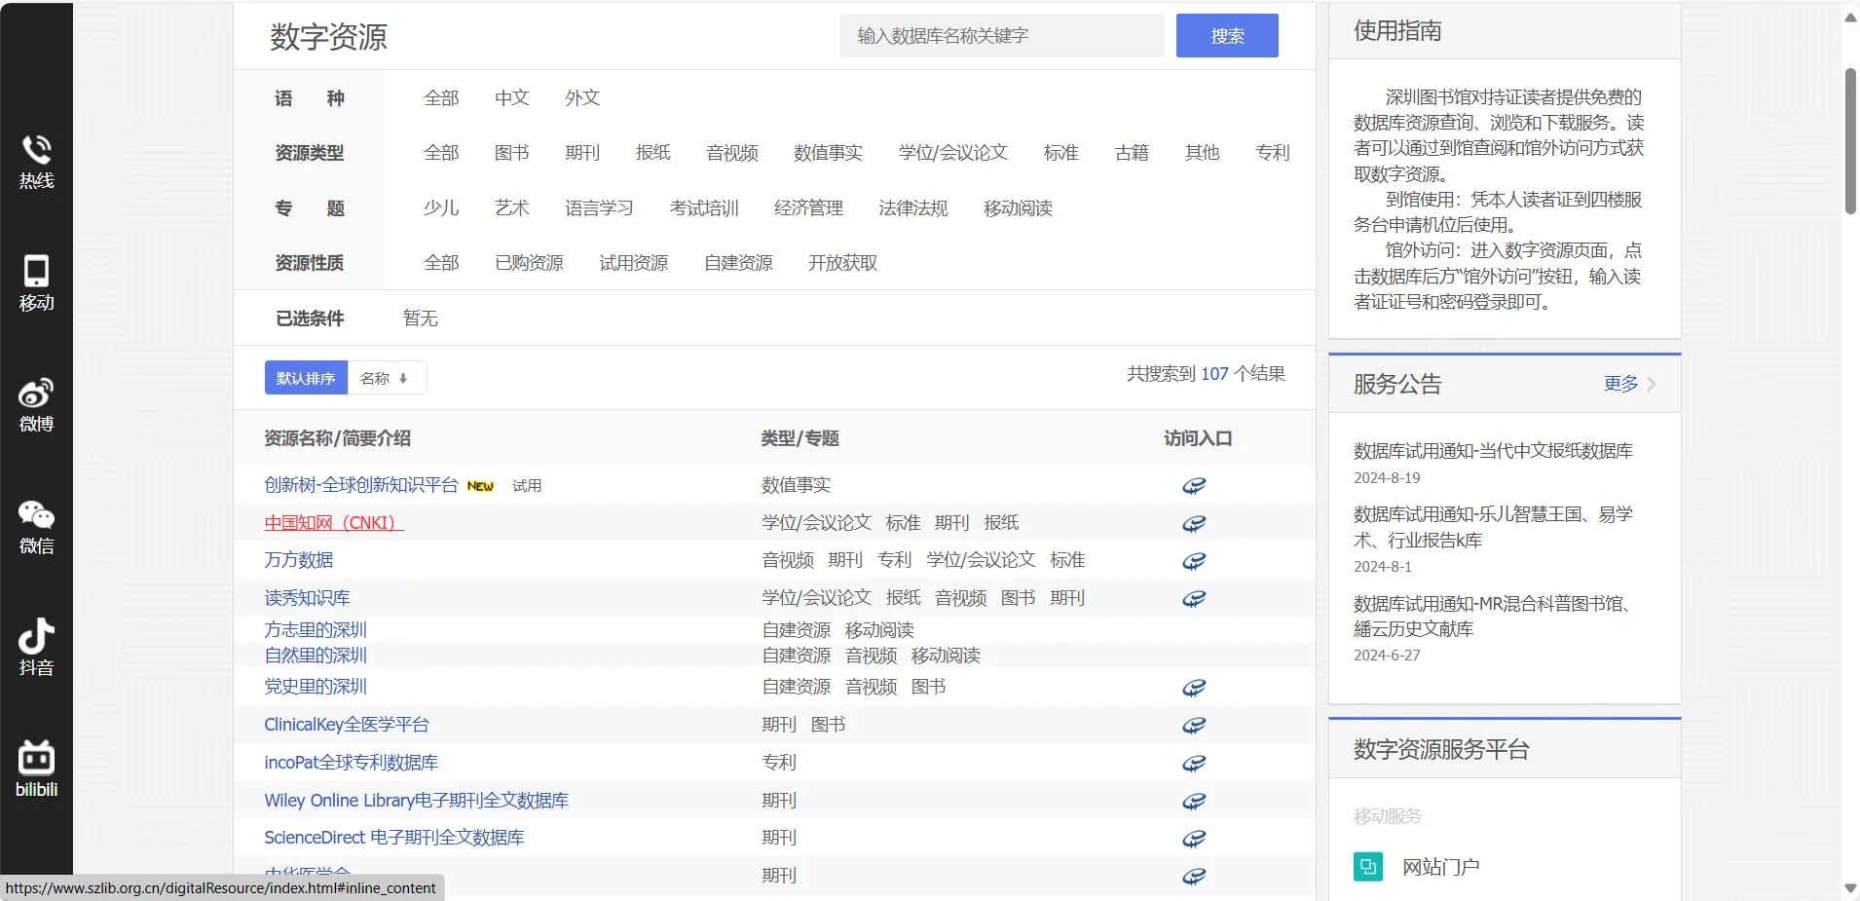Open access icon for Wiley Online Library row
Screen dimensions: 1860x901
[x=1194, y=801]
